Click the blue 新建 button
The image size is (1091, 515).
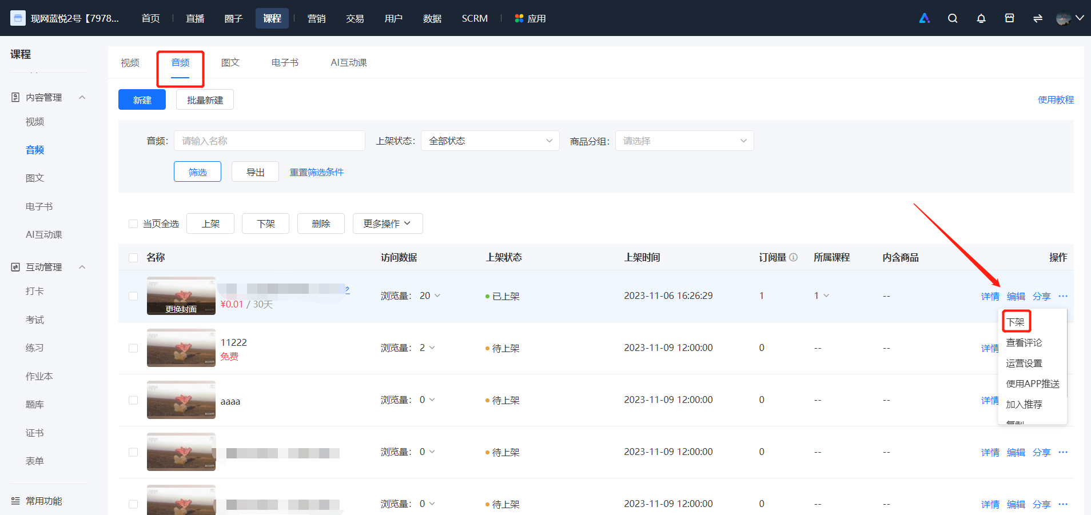tap(142, 99)
